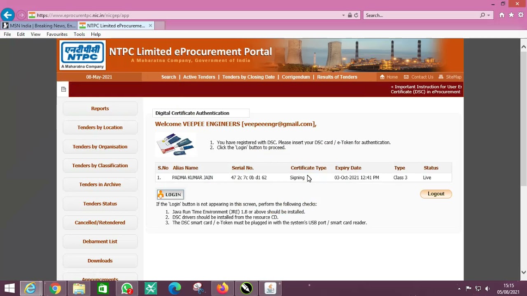Open the Debarment List
The image size is (527, 296).
click(100, 241)
